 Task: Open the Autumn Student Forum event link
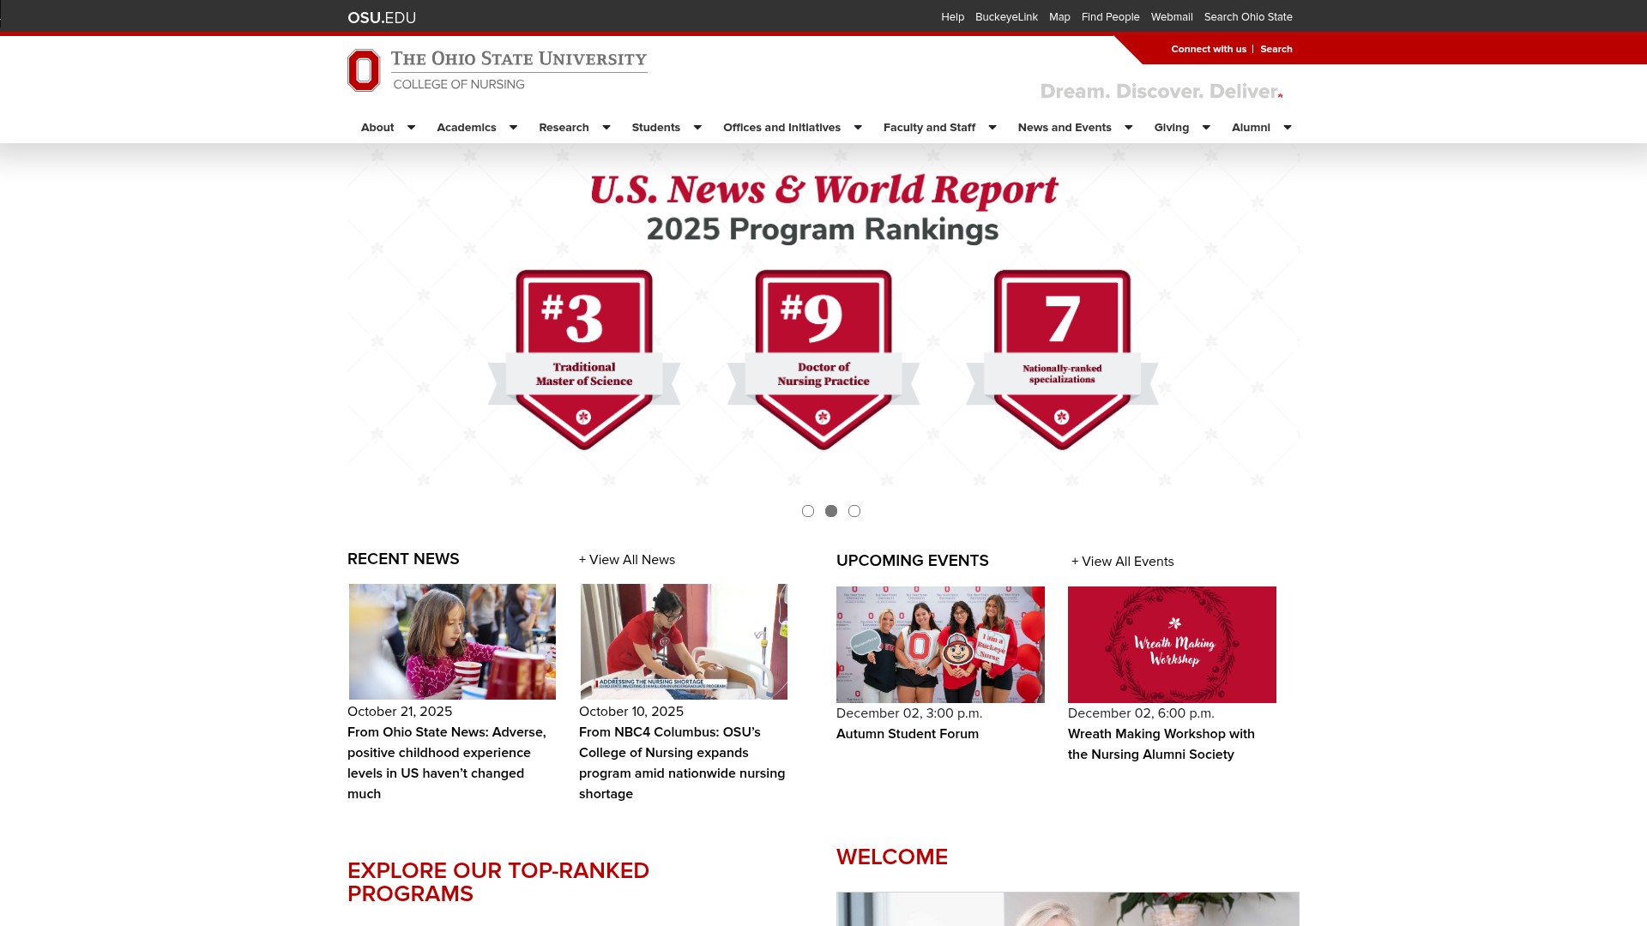coord(908,734)
